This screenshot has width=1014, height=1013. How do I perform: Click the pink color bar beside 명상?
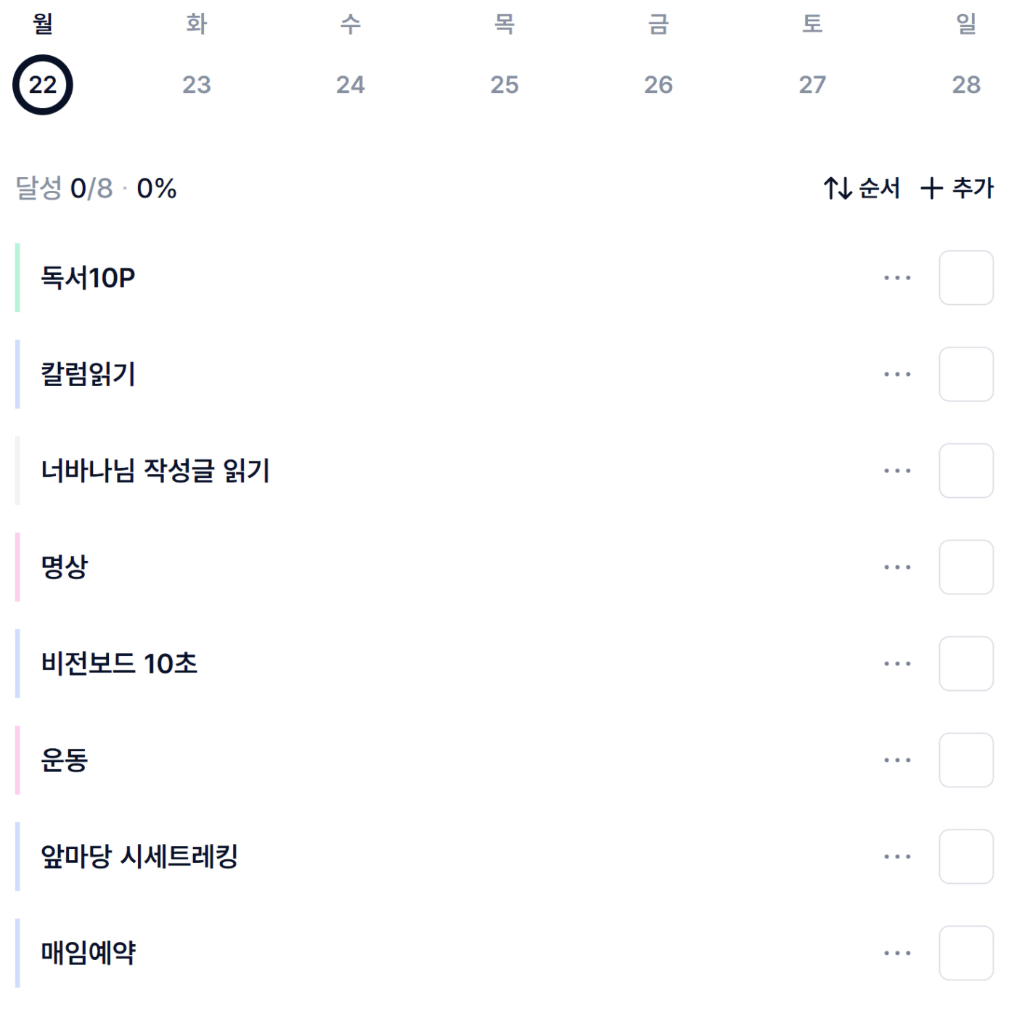17,567
